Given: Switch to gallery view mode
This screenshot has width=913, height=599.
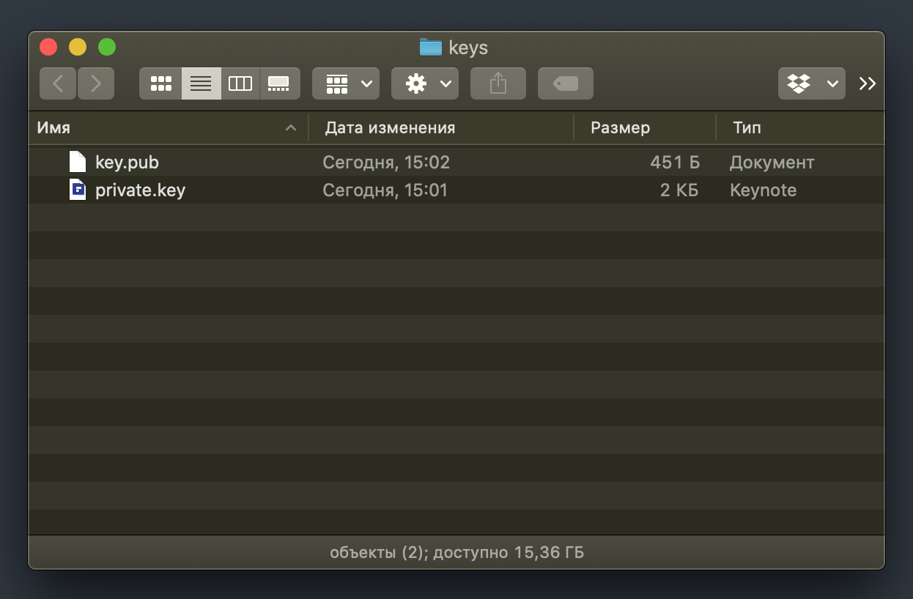Looking at the screenshot, I should tap(279, 83).
